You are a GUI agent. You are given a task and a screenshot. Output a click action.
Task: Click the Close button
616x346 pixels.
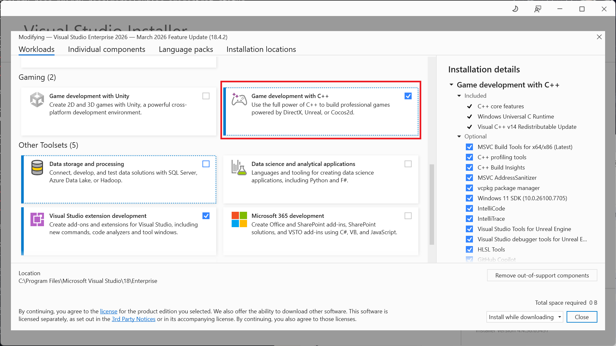(x=582, y=317)
